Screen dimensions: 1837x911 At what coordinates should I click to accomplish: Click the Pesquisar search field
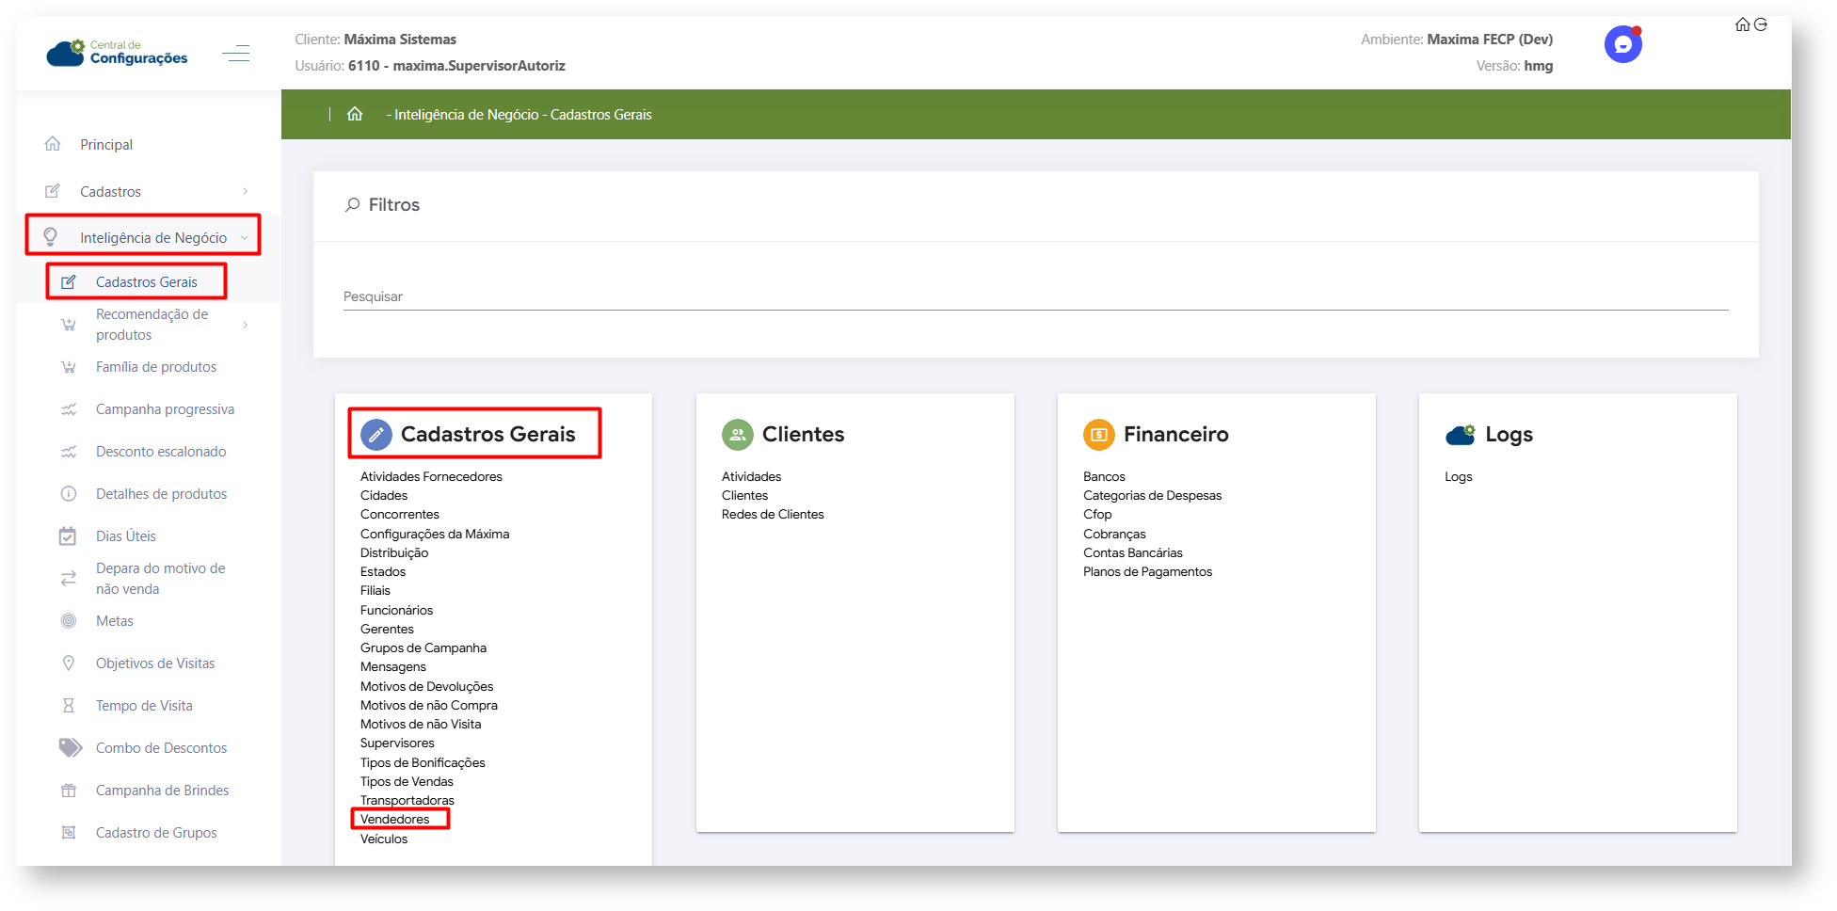coord(1035,296)
